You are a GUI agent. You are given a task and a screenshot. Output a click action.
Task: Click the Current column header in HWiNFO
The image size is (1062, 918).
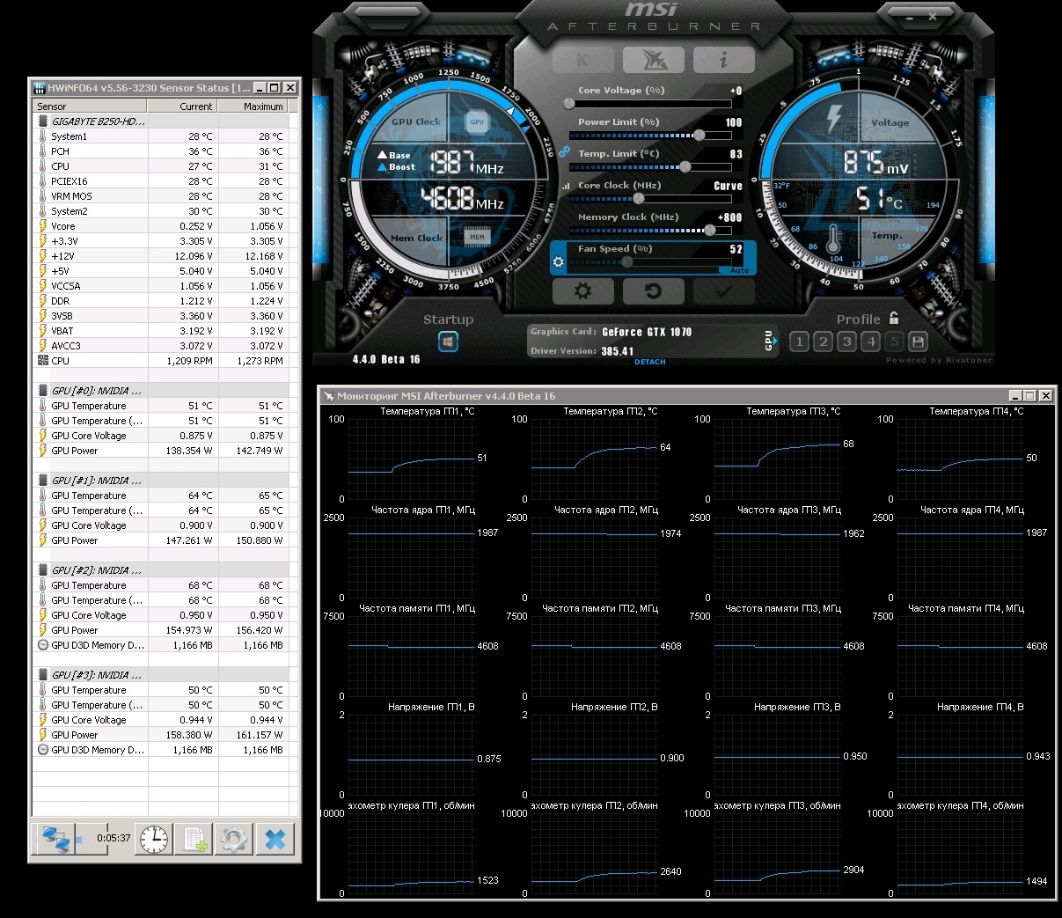[183, 106]
